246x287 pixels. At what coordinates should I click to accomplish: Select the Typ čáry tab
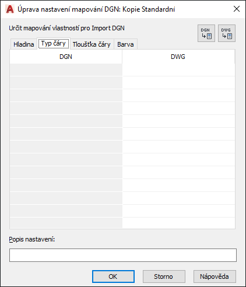pos(54,44)
